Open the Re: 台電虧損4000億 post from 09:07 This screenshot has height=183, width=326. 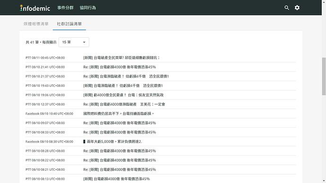pos(120,123)
